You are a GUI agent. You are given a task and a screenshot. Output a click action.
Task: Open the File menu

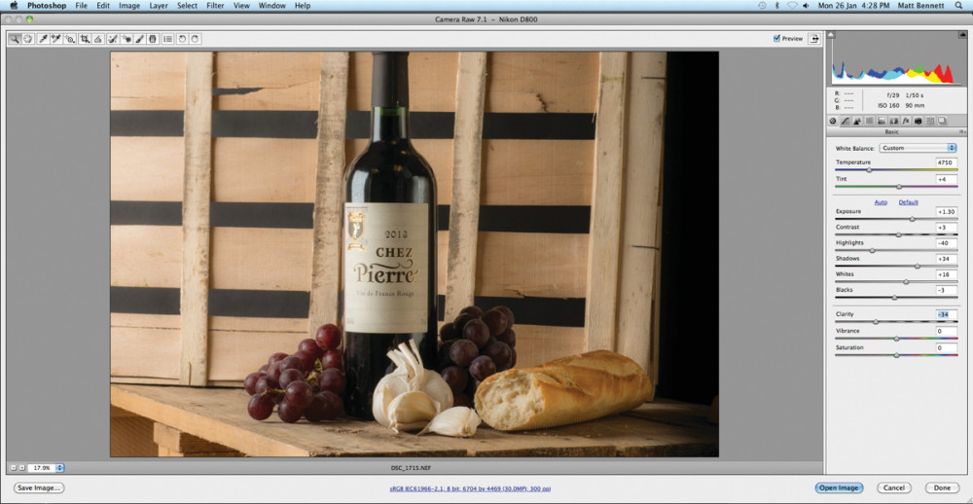click(x=82, y=6)
